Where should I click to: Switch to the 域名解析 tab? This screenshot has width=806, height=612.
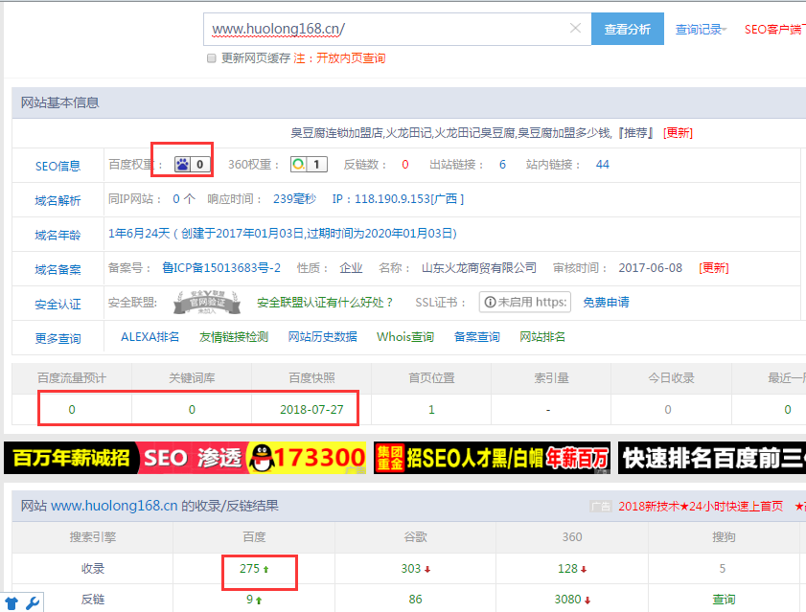[x=58, y=200]
